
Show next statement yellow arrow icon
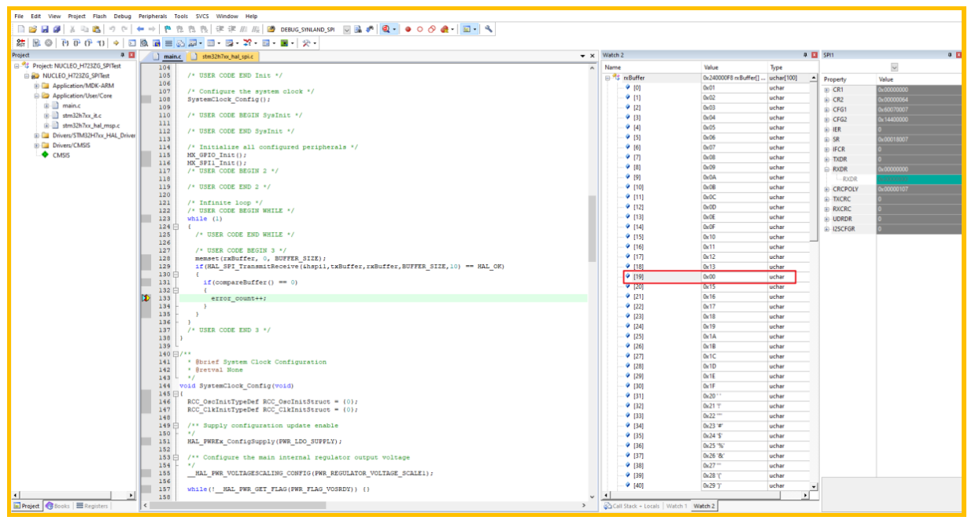coord(116,43)
